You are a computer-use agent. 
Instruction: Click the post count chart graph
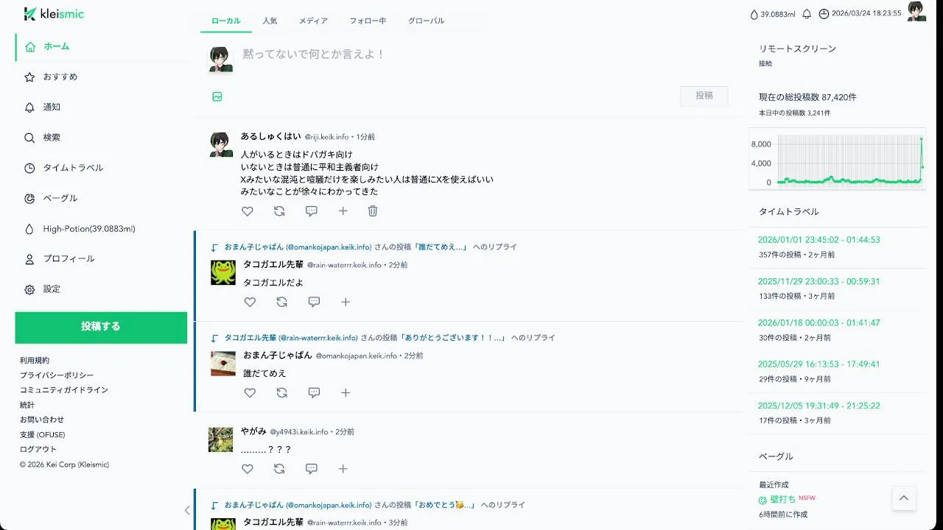point(838,160)
